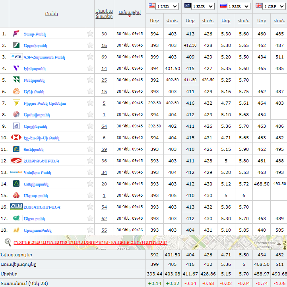Viewport: 287px width, 287px height.
Task: Click the magnifying glass icon by the red banner
Action: click(8, 242)
